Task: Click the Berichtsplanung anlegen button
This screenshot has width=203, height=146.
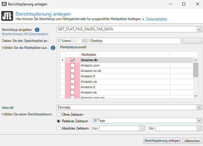Action: (162, 141)
